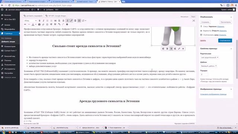Open paragraph format dropdown
Image resolution: width=238 pixels, height=134 pixels.
point(30,21)
